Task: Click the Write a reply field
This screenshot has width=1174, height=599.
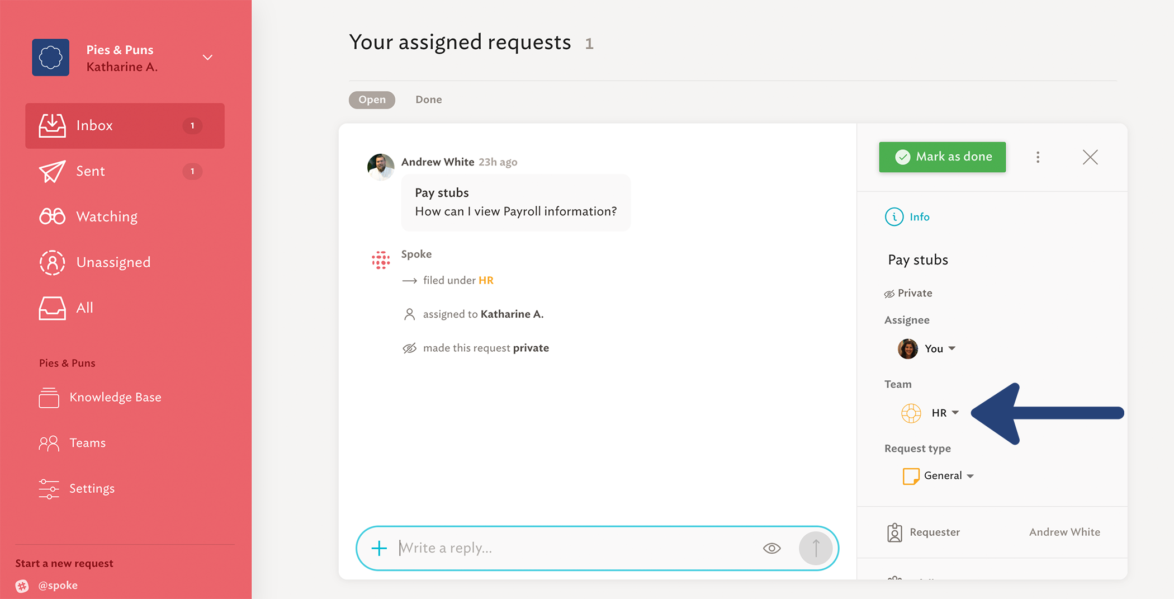Action: tap(576, 548)
